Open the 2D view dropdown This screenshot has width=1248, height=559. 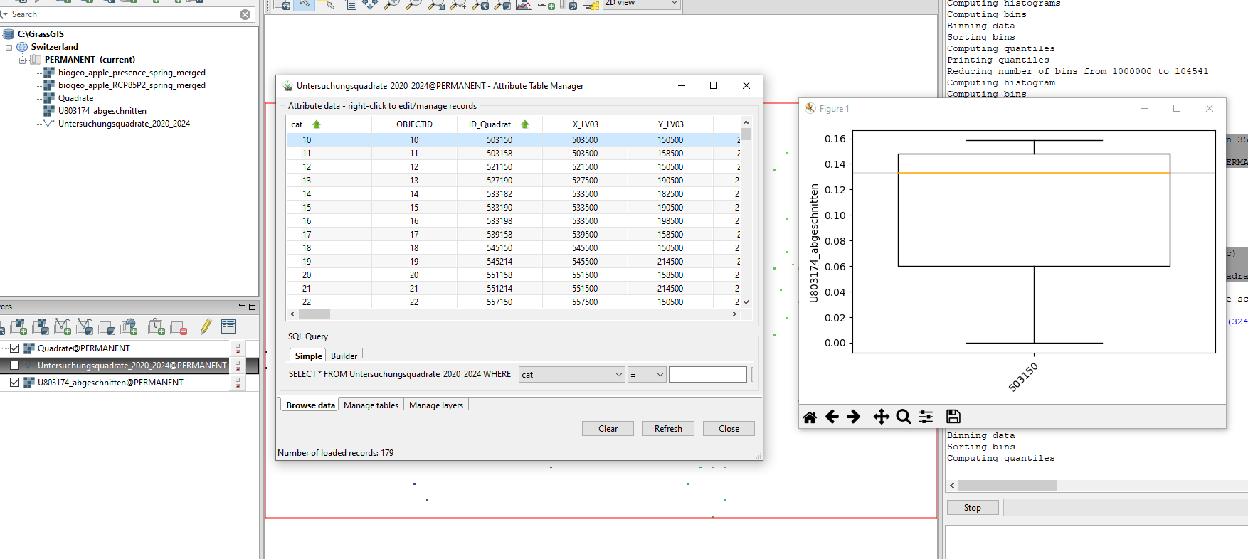[641, 4]
